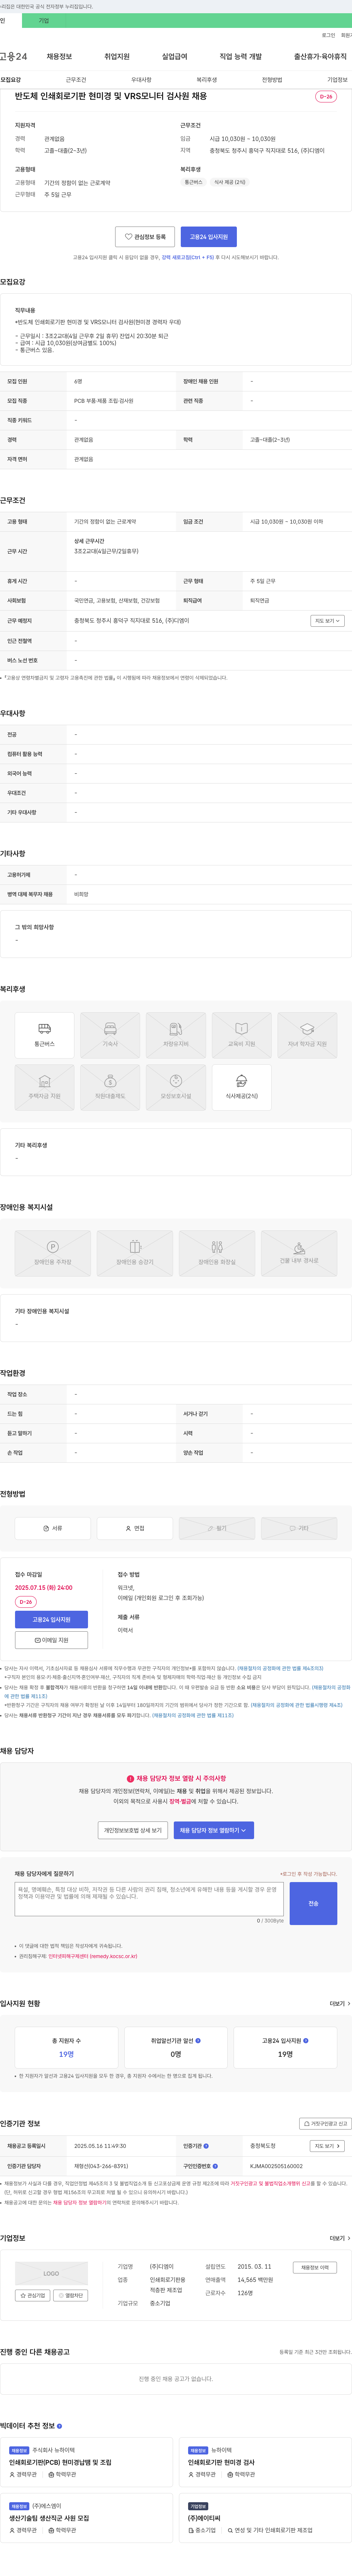Click the 건물 내부 경사로 icon
Image resolution: width=352 pixels, height=2576 pixels.
pyautogui.click(x=299, y=1253)
